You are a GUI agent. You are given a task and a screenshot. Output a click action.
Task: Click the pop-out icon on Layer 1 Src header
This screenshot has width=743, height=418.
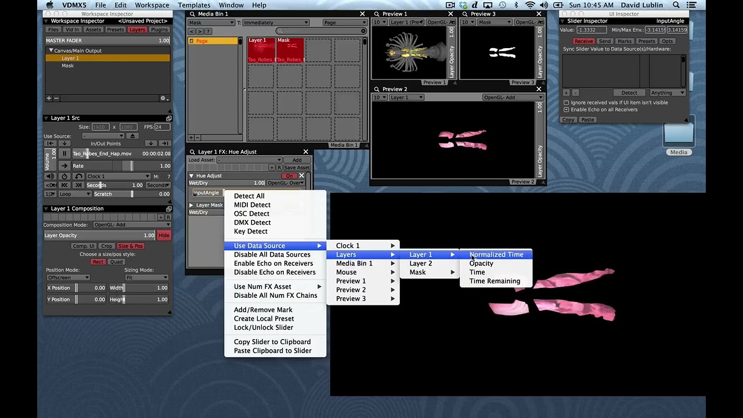(169, 118)
